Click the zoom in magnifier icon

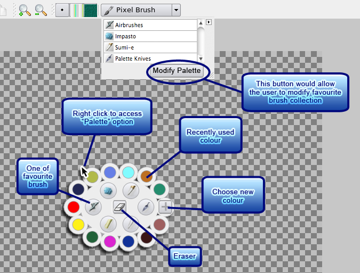coord(25,10)
